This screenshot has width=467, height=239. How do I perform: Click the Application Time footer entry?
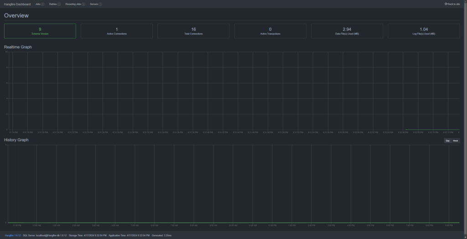(129, 235)
